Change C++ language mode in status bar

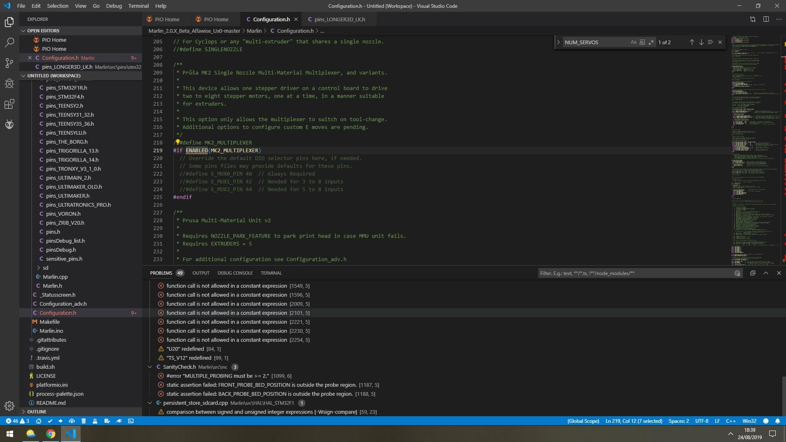tap(731, 421)
